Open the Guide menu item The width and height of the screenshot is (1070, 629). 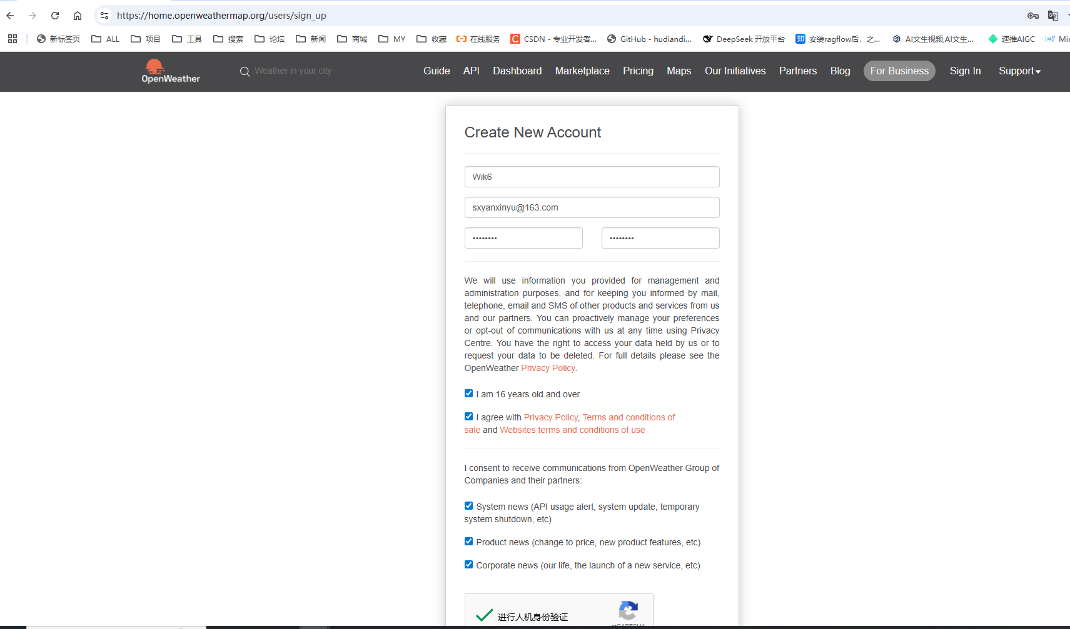[437, 71]
